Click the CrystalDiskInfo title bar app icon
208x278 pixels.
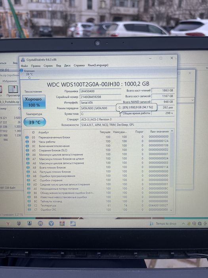[x=23, y=60]
